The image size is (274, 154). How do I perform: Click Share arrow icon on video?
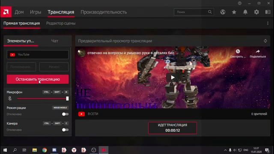click(258, 51)
